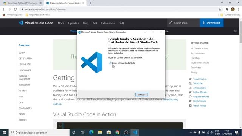The height and width of the screenshot is (136, 242).
Task: Open the Updates menu item
Action: (x=73, y=23)
